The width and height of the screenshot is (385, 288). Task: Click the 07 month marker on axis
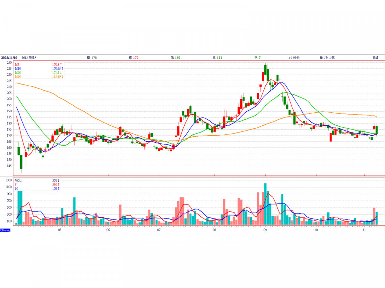pyautogui.click(x=159, y=230)
